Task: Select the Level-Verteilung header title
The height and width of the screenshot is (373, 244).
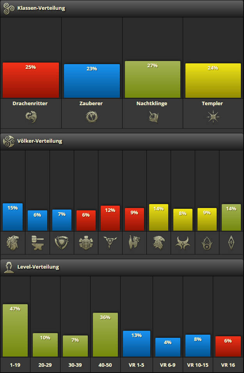Action: click(38, 267)
